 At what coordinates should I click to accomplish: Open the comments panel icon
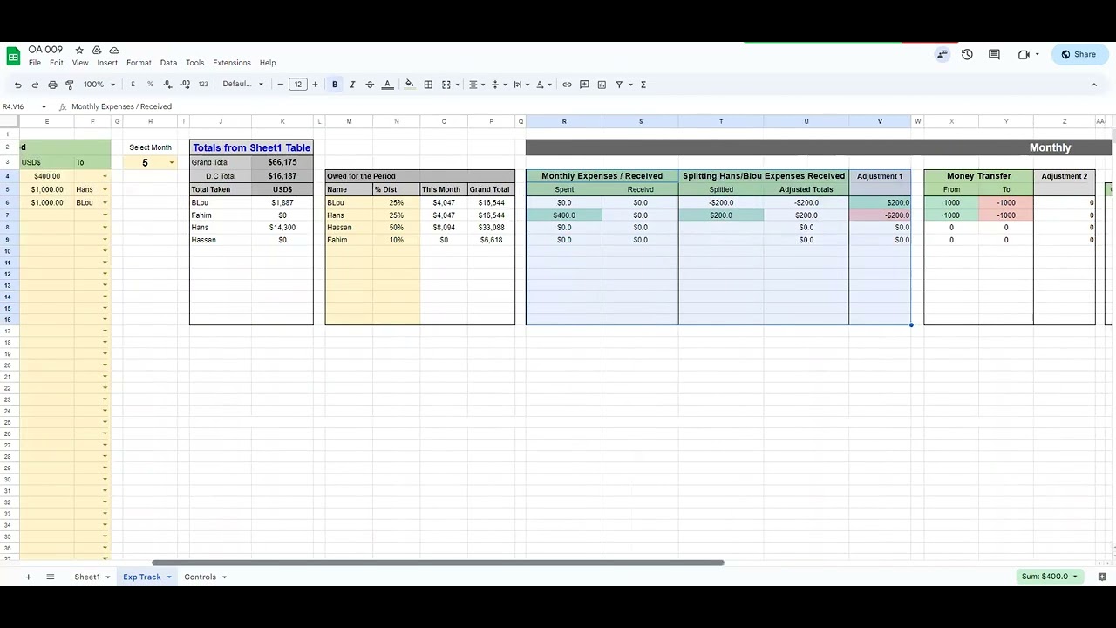tap(994, 54)
